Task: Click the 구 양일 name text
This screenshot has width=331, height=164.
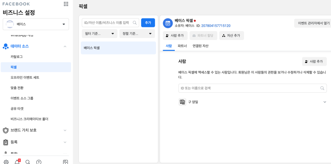Action: tap(193, 102)
